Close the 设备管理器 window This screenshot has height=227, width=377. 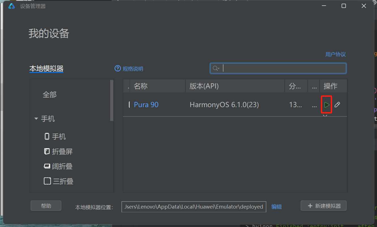[x=364, y=6]
